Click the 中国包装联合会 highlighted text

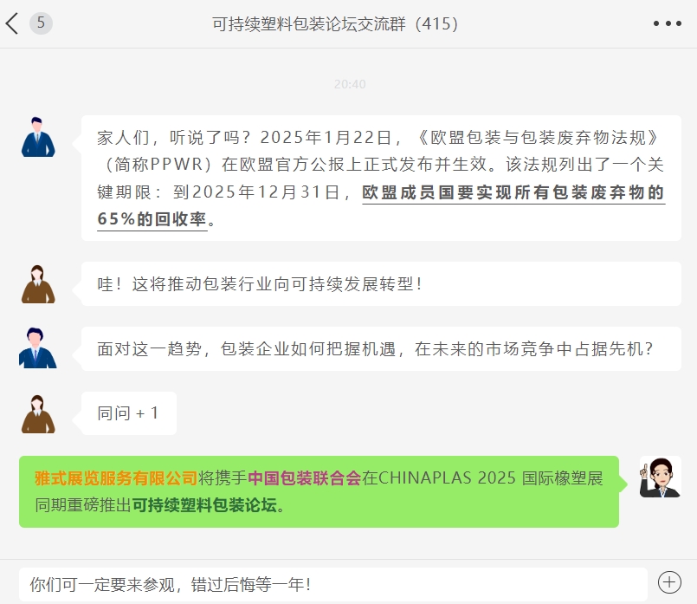(305, 478)
